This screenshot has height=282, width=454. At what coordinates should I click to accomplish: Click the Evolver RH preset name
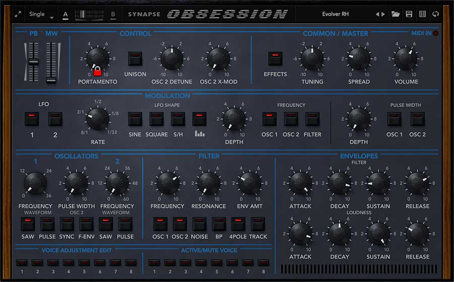335,14
